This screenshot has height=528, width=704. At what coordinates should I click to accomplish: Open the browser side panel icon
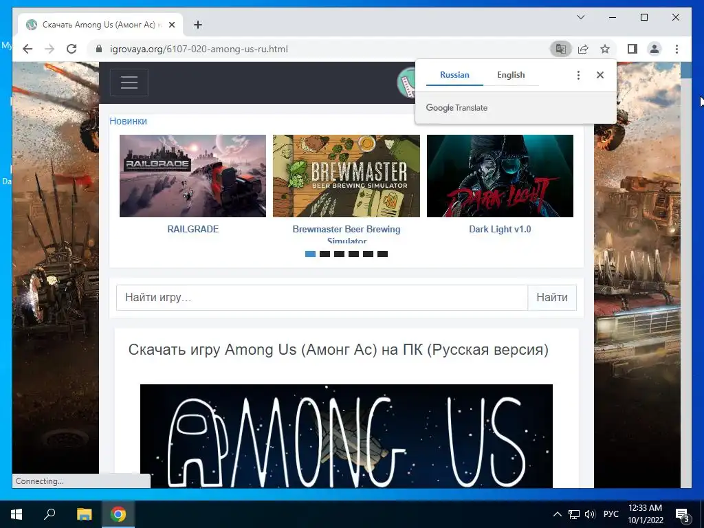click(x=632, y=49)
